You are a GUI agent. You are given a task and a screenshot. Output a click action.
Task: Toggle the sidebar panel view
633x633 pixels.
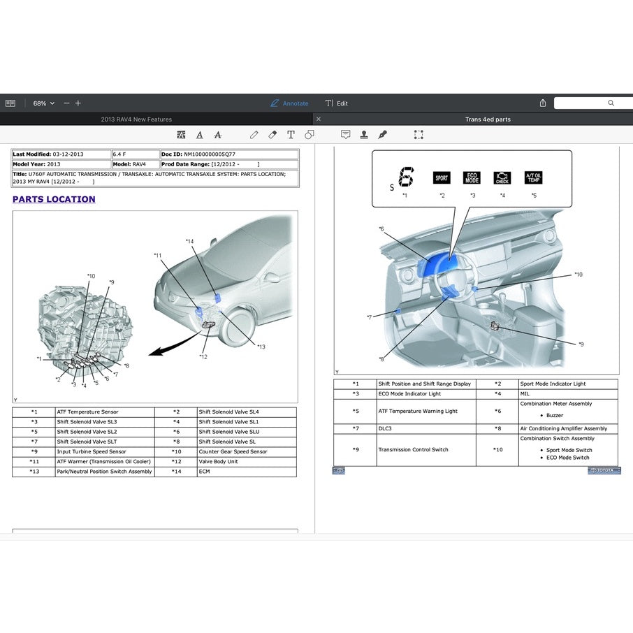click(10, 103)
